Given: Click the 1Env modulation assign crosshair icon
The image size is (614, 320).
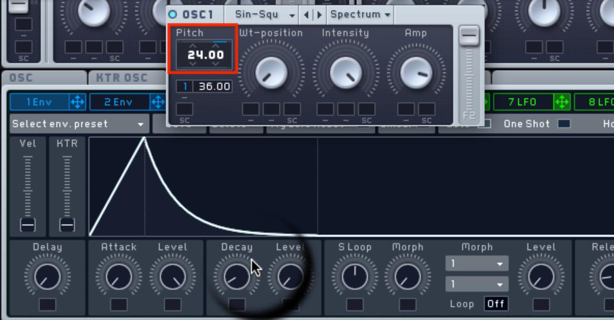Looking at the screenshot, I should coord(77,102).
